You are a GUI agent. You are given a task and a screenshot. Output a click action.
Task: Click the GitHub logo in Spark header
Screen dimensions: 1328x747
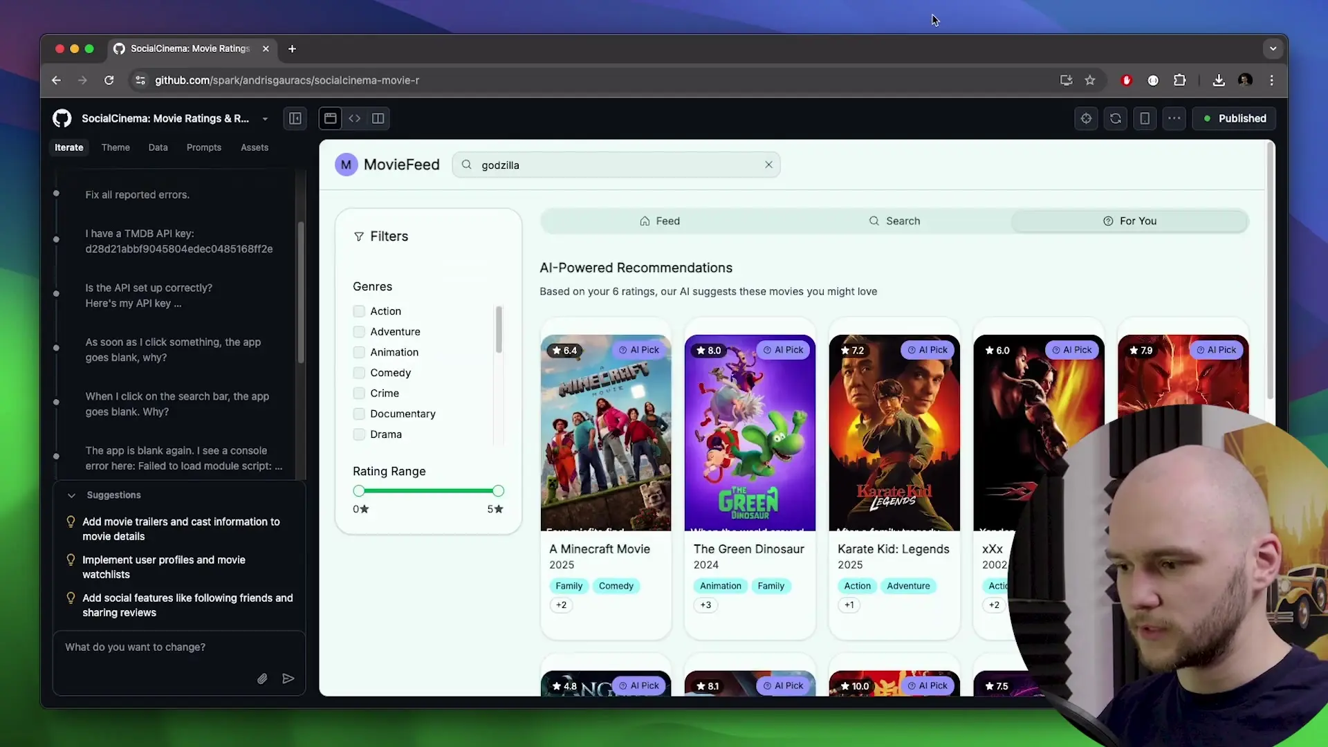[x=62, y=118]
